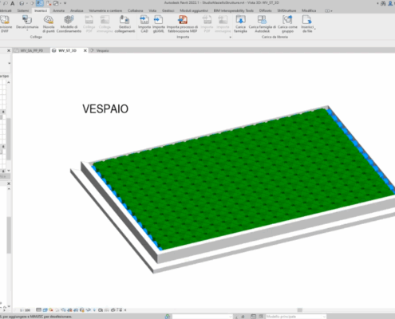Open Carica famiglia di Autodesk
This screenshot has height=319, width=395.
point(263,24)
